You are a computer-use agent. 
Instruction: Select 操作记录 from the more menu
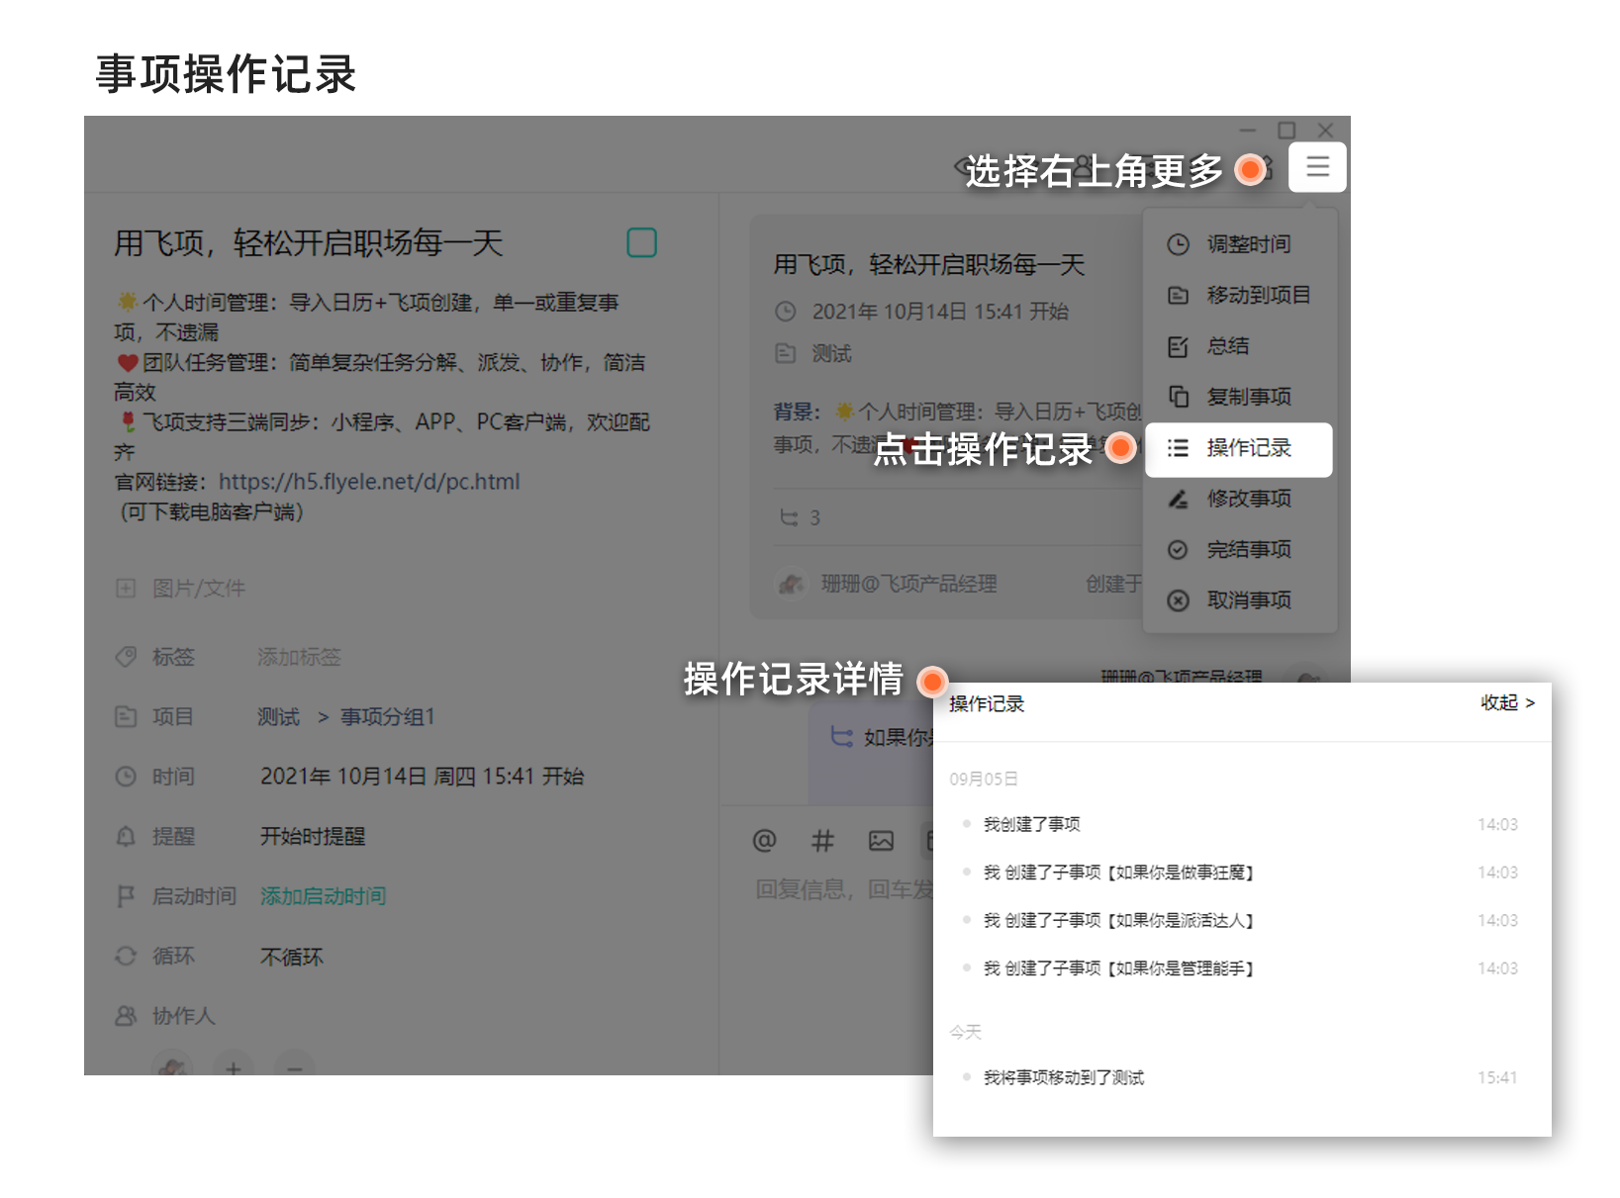coord(1247,448)
